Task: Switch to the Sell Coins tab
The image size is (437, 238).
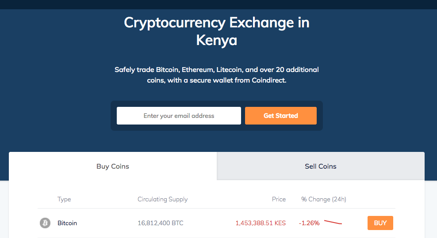Action: pos(321,166)
